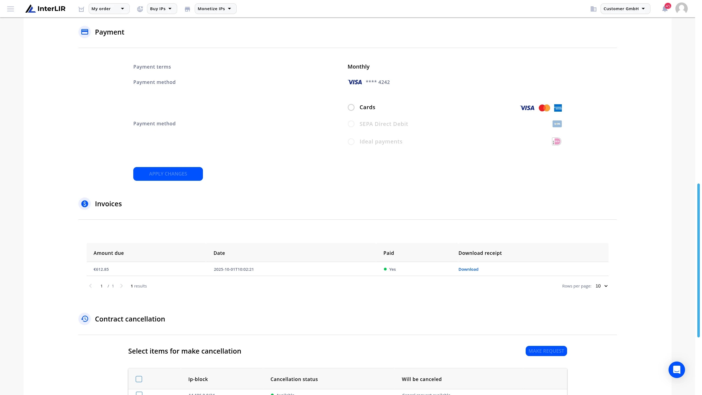Click the Paid column header
Viewport: 702px width, 395px height.
(x=389, y=253)
